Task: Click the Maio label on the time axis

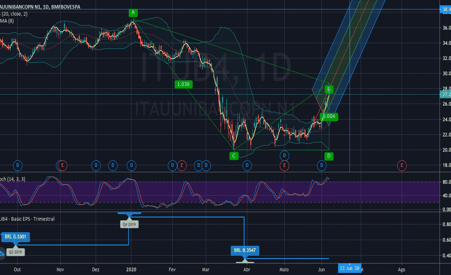Action: 284,269
